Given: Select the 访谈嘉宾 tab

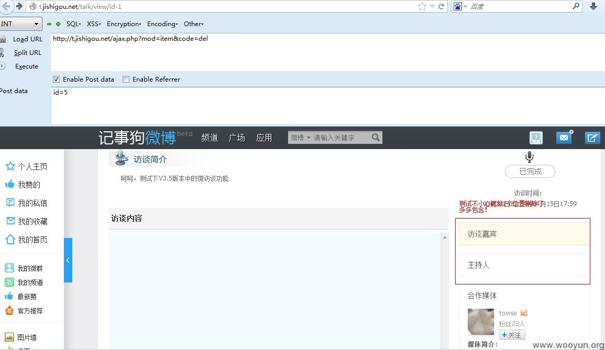Looking at the screenshot, I should point(524,234).
